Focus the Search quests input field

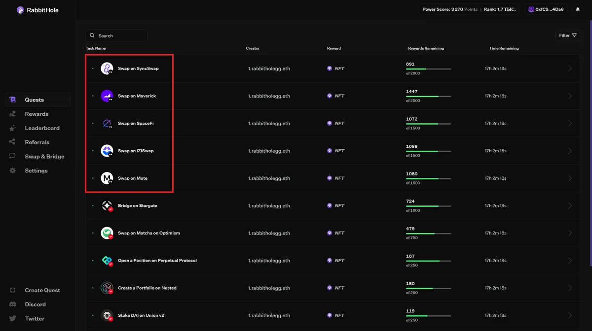116,35
